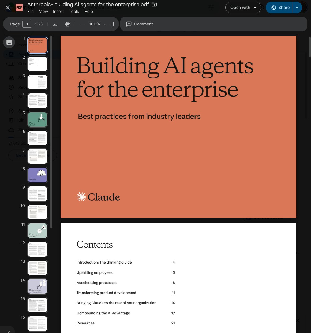Toggle the thumbnail panel image icon

pyautogui.click(x=9, y=42)
